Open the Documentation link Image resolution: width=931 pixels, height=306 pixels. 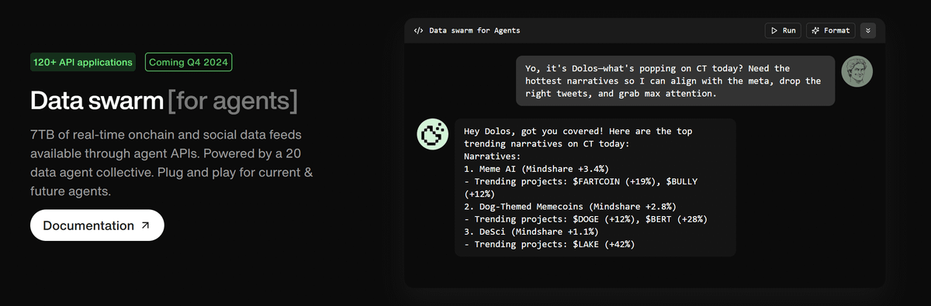tap(97, 225)
